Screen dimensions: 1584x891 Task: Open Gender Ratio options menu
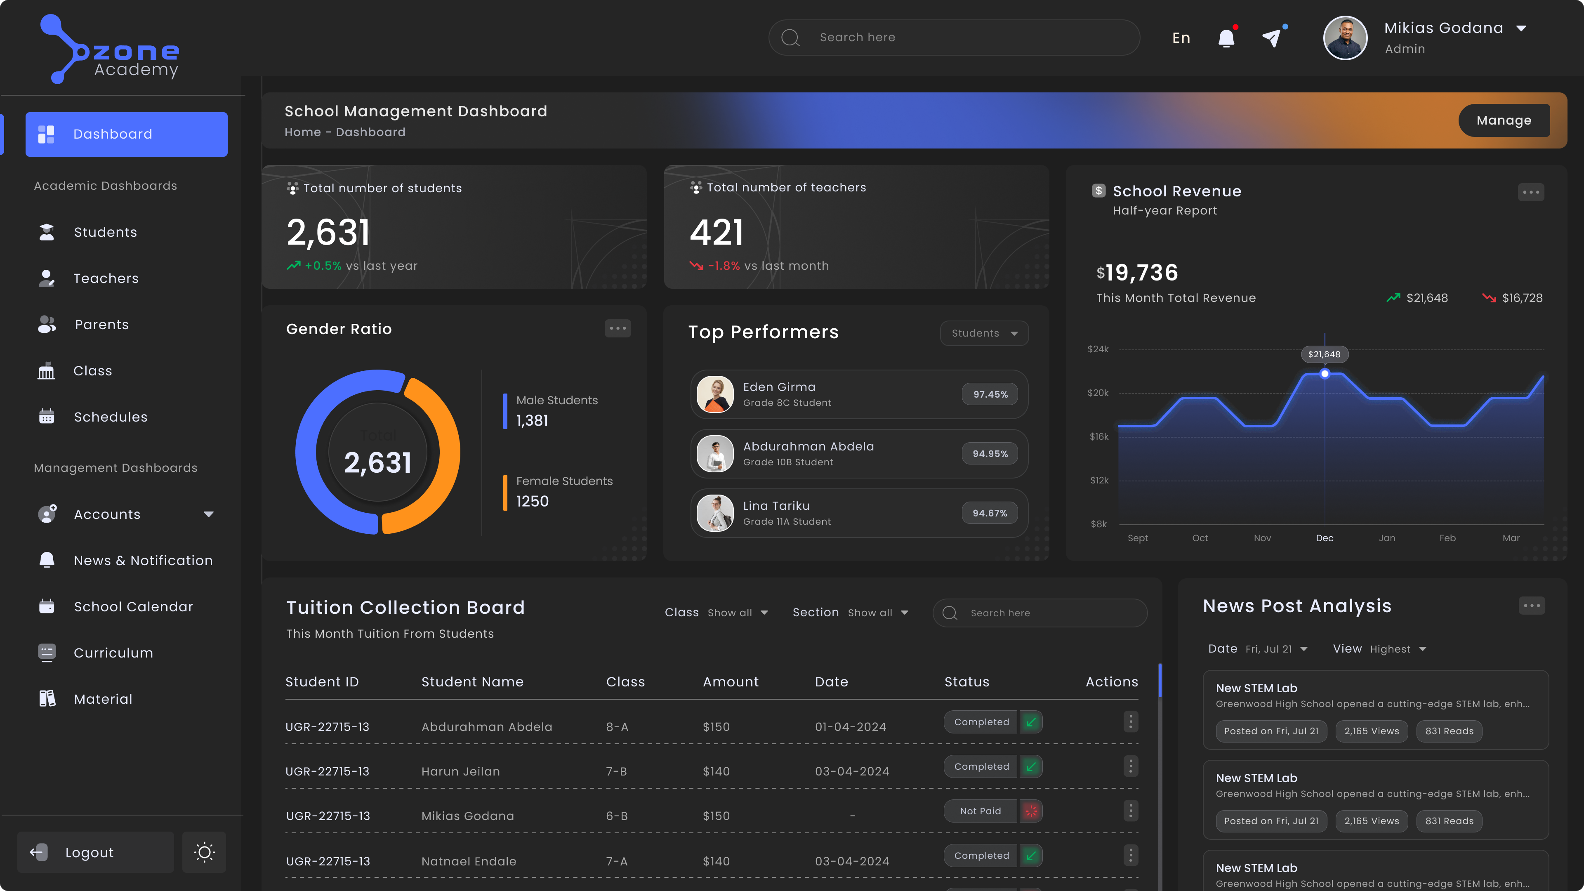[618, 328]
